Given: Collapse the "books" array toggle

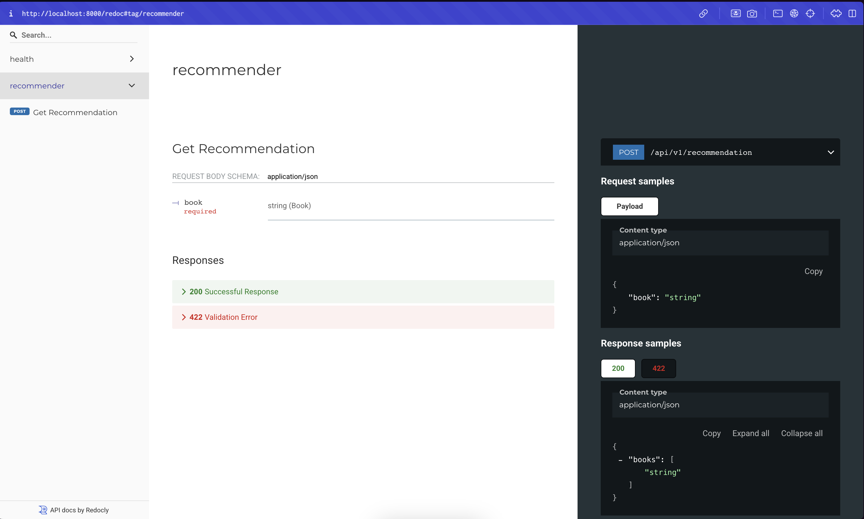Looking at the screenshot, I should (620, 460).
